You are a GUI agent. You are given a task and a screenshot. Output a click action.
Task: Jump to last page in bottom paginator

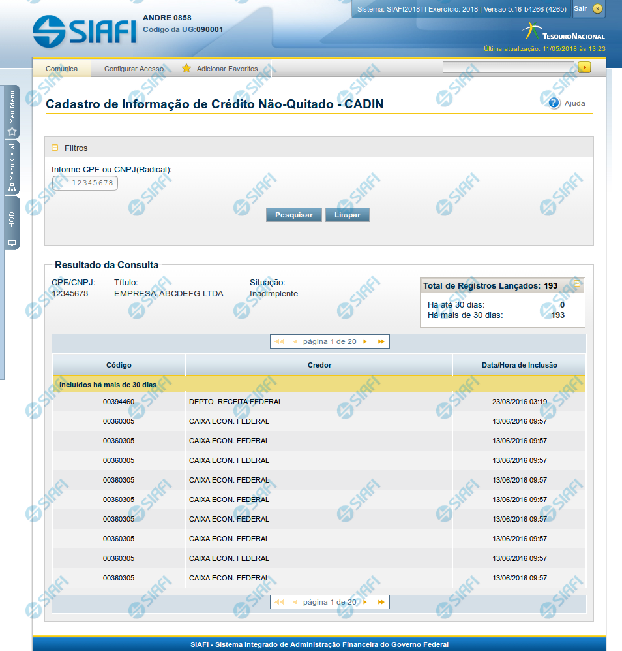tap(381, 602)
